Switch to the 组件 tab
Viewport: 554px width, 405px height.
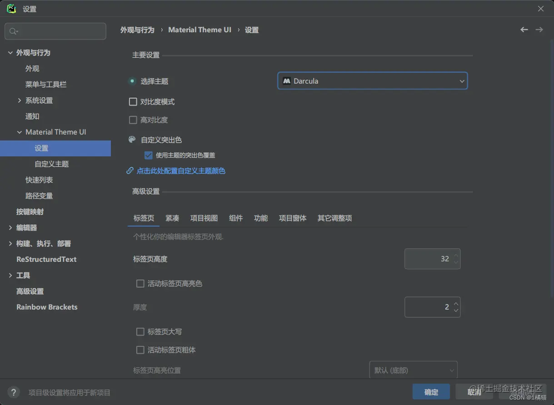(x=236, y=218)
